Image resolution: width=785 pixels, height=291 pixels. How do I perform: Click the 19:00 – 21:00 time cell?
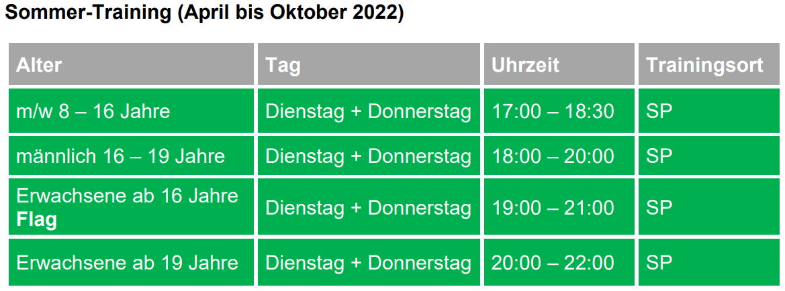click(559, 207)
